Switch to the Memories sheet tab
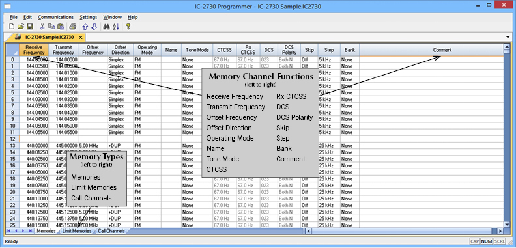The height and width of the screenshot is (248, 516). (x=46, y=231)
